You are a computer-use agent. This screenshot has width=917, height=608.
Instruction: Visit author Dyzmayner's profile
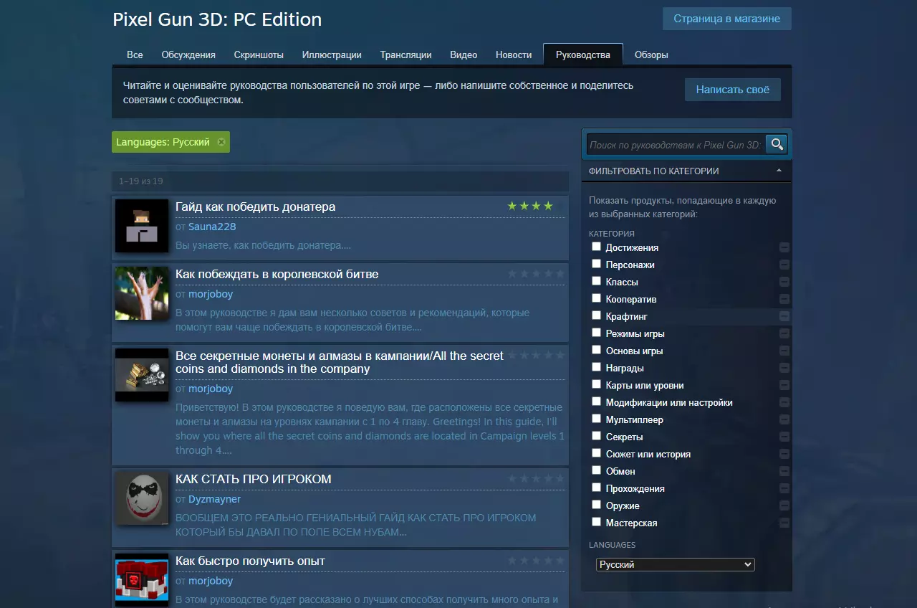tap(214, 499)
